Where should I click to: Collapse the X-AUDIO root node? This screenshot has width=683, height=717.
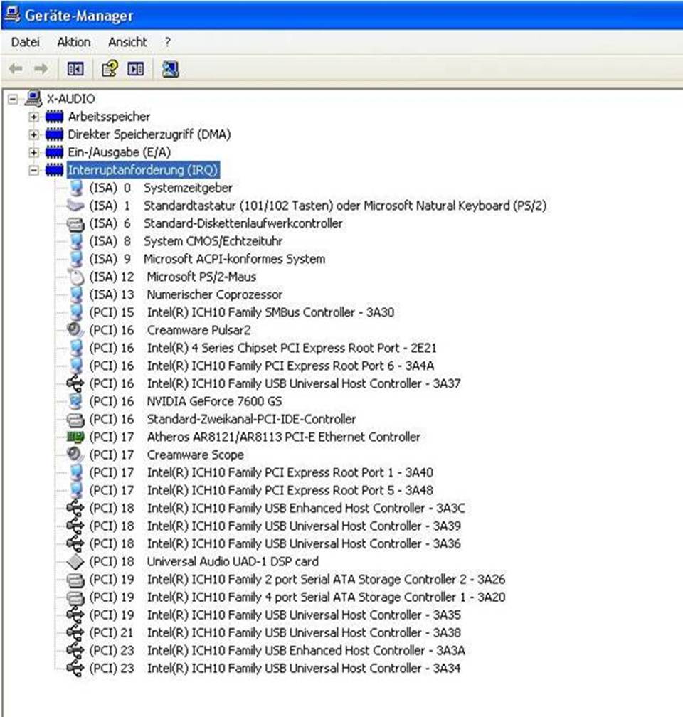tap(13, 99)
